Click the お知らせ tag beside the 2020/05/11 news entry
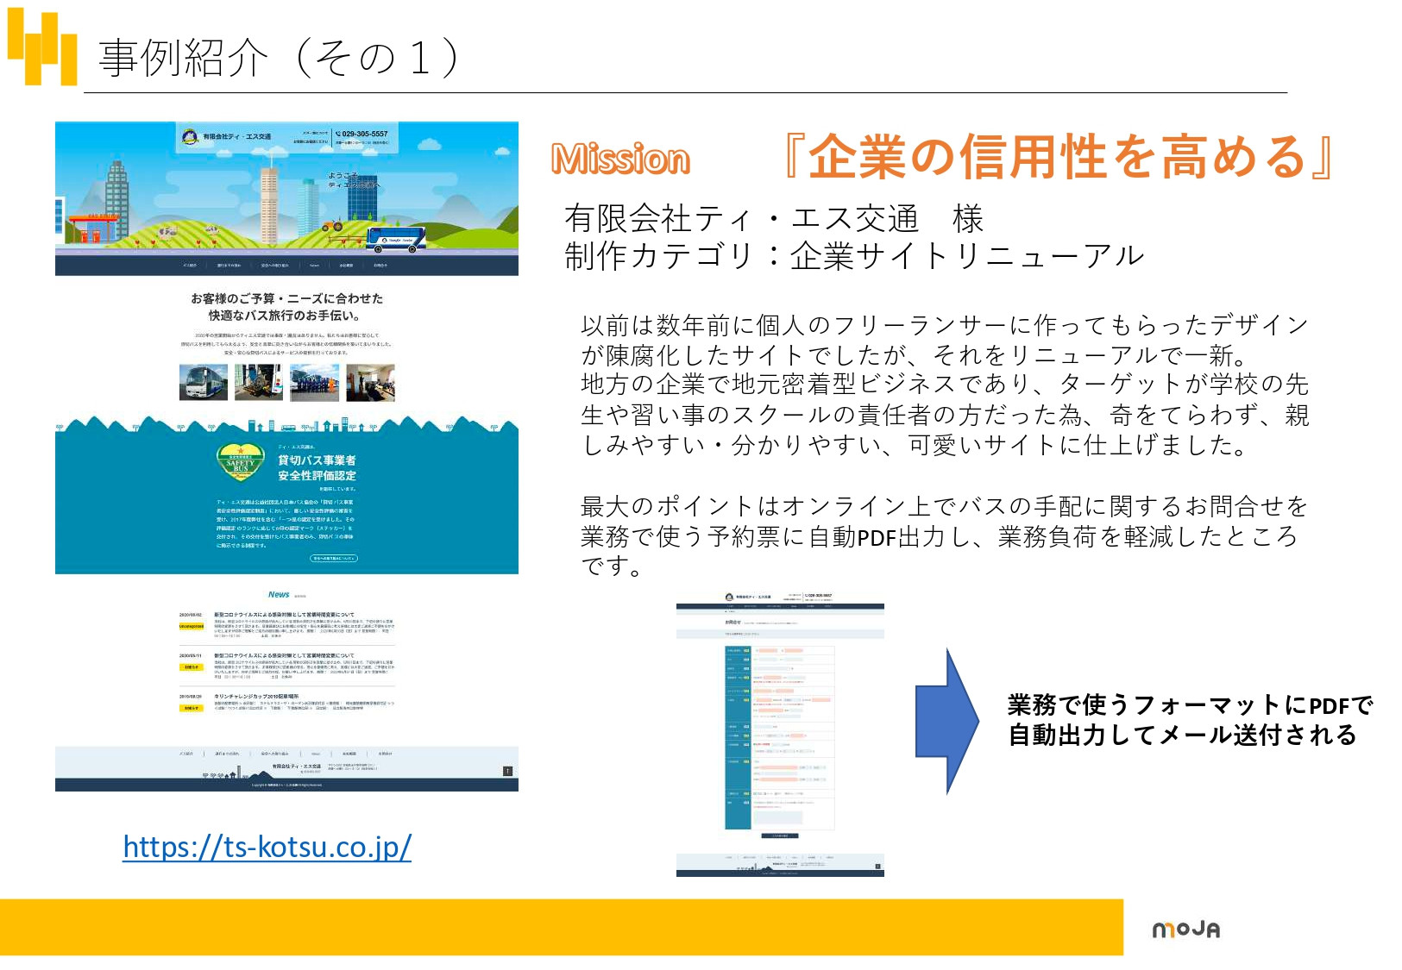The width and height of the screenshot is (1402, 970). click(x=192, y=667)
